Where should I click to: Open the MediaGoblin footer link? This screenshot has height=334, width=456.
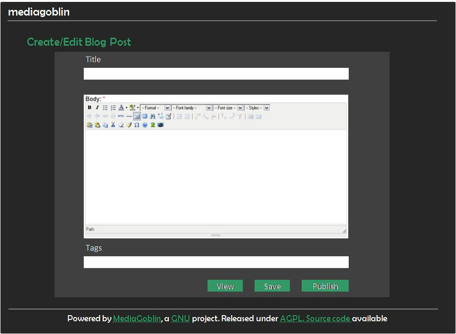pyautogui.click(x=136, y=318)
